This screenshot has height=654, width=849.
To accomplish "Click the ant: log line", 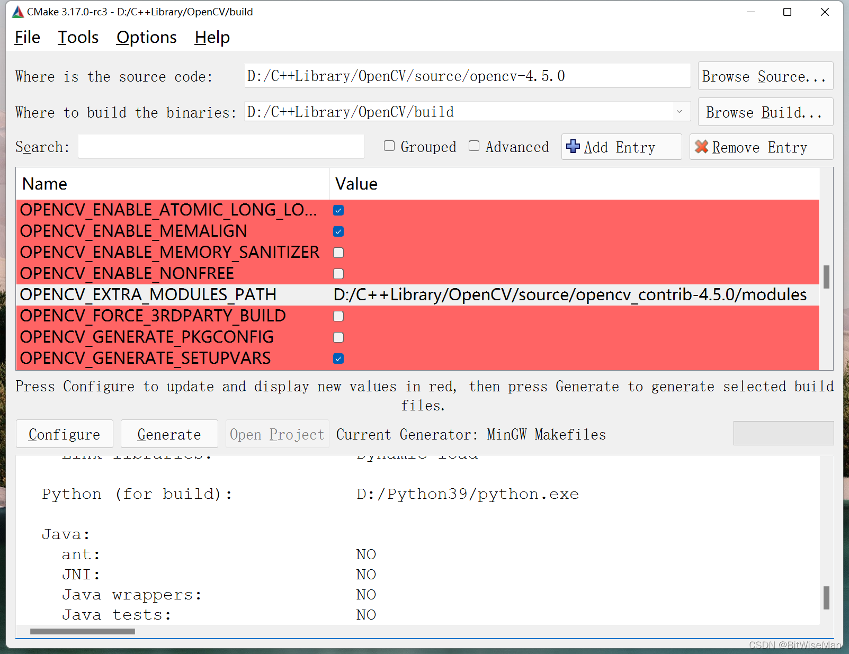I will [x=81, y=554].
